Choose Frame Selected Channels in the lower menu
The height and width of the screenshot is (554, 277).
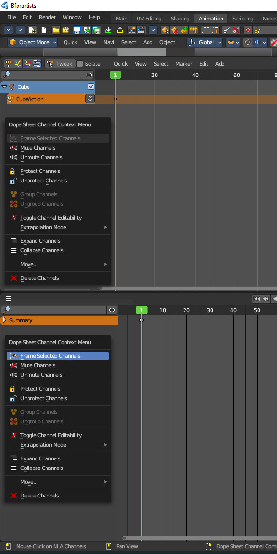click(x=51, y=355)
